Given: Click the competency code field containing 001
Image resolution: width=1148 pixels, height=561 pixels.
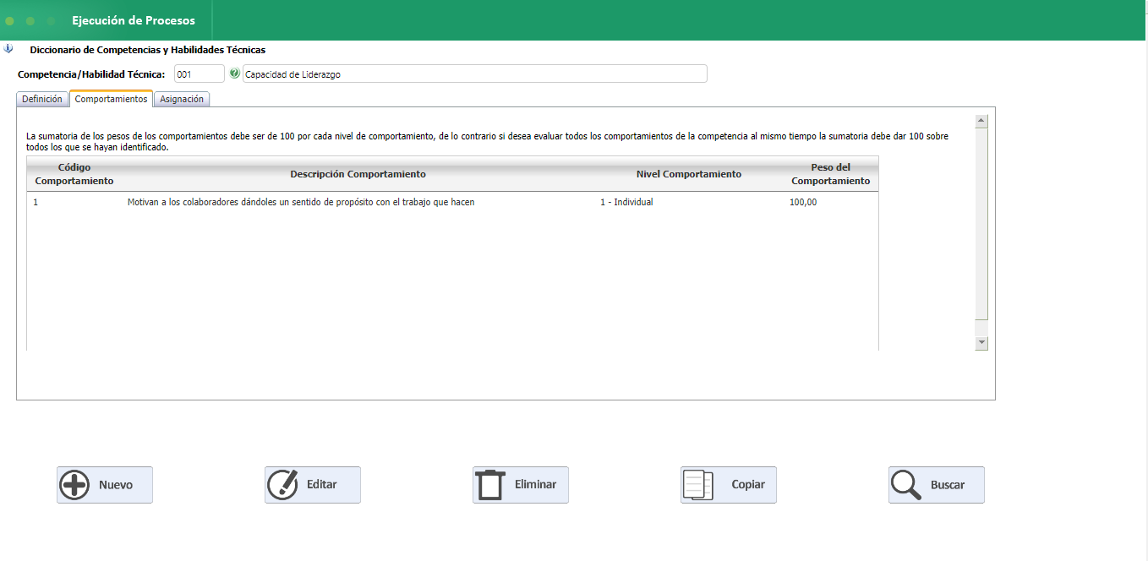Looking at the screenshot, I should click(x=199, y=74).
